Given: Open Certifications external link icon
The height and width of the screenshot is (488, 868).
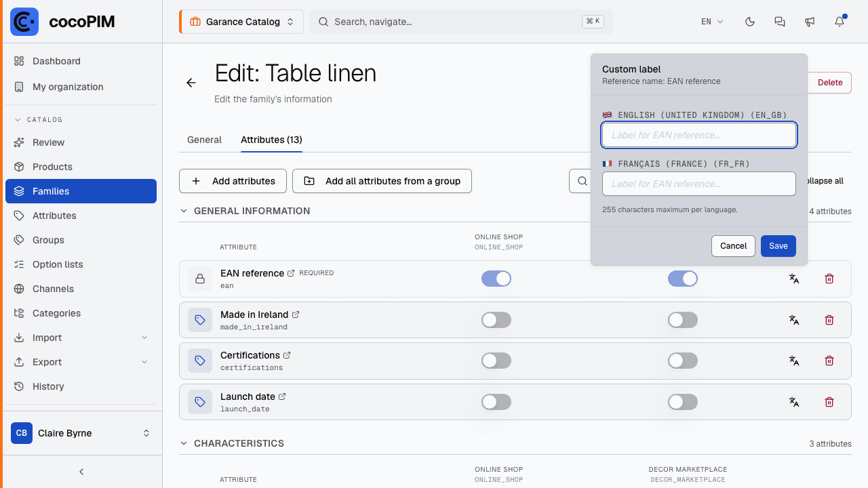Looking at the screenshot, I should point(287,355).
